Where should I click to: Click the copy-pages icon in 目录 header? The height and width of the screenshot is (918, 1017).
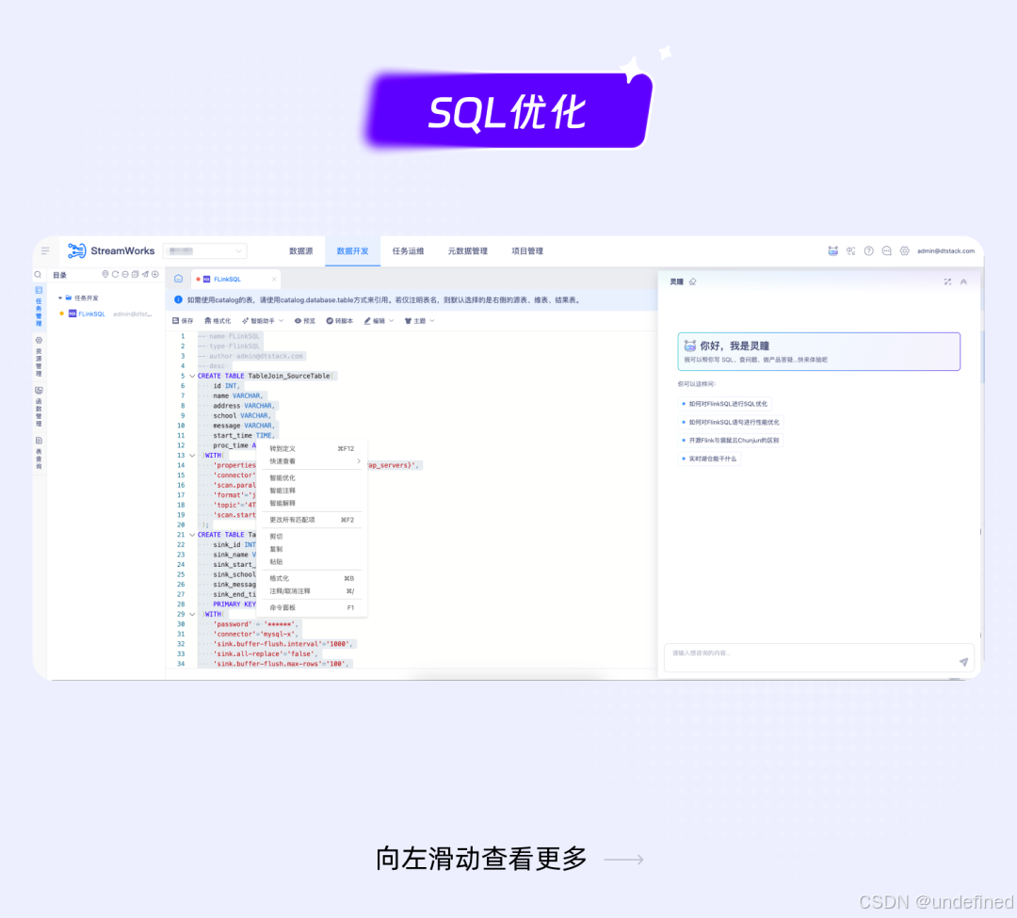[x=135, y=274]
